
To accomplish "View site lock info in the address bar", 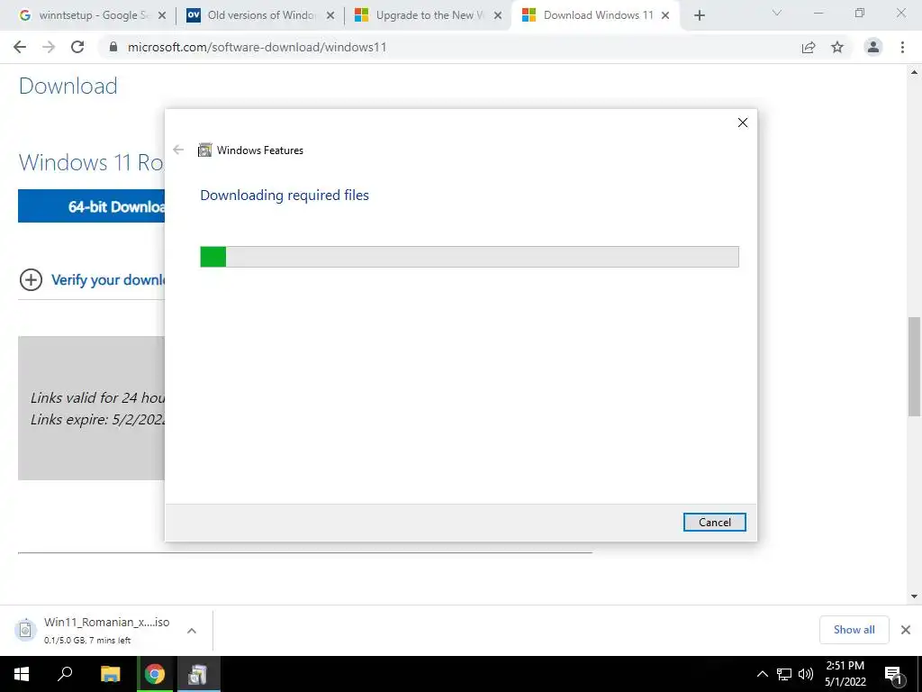I will [113, 47].
